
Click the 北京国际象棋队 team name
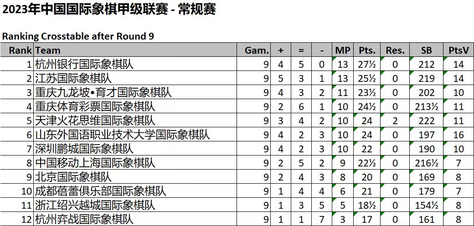[x=73, y=177]
